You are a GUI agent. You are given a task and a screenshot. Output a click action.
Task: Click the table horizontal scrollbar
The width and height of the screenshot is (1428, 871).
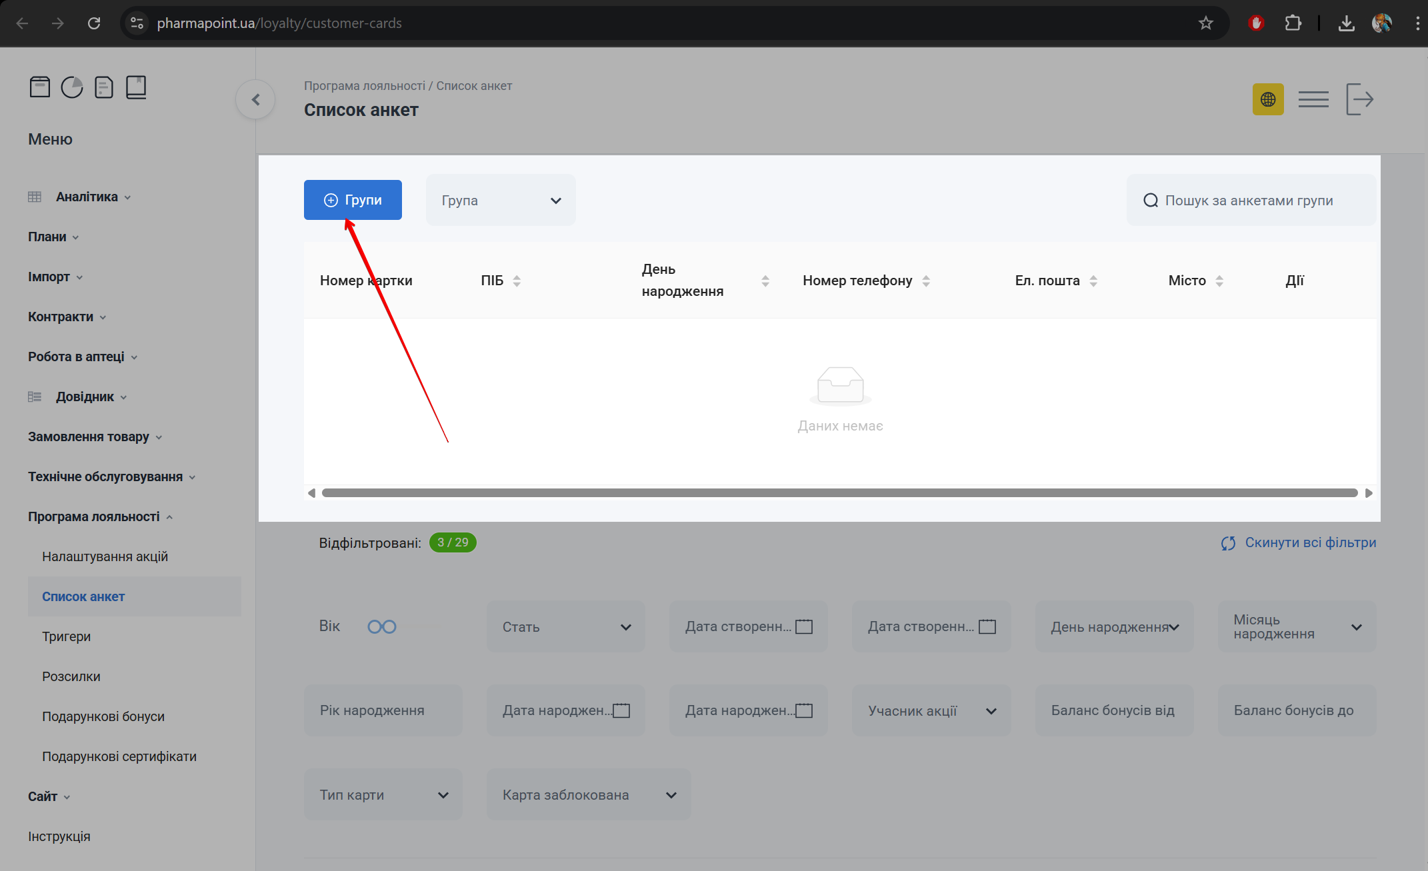click(x=839, y=493)
